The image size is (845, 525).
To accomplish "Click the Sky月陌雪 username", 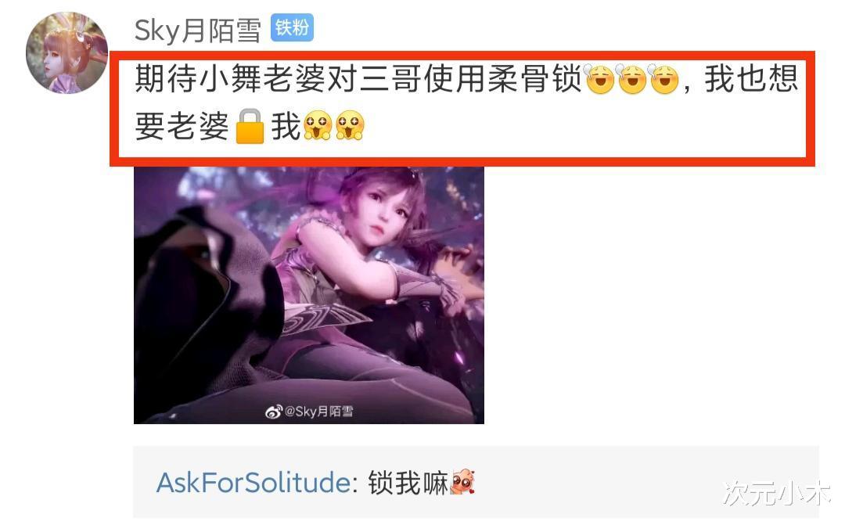I will pyautogui.click(x=198, y=30).
